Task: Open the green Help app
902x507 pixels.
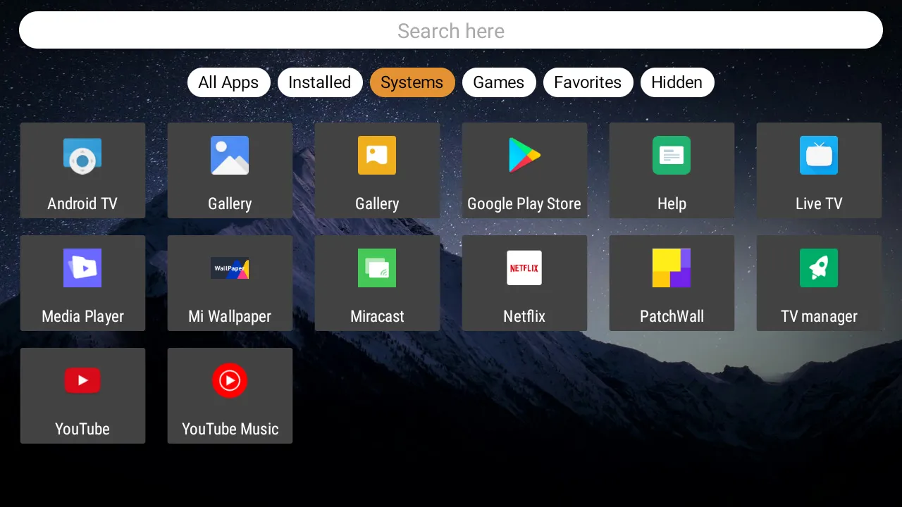Action: click(672, 170)
